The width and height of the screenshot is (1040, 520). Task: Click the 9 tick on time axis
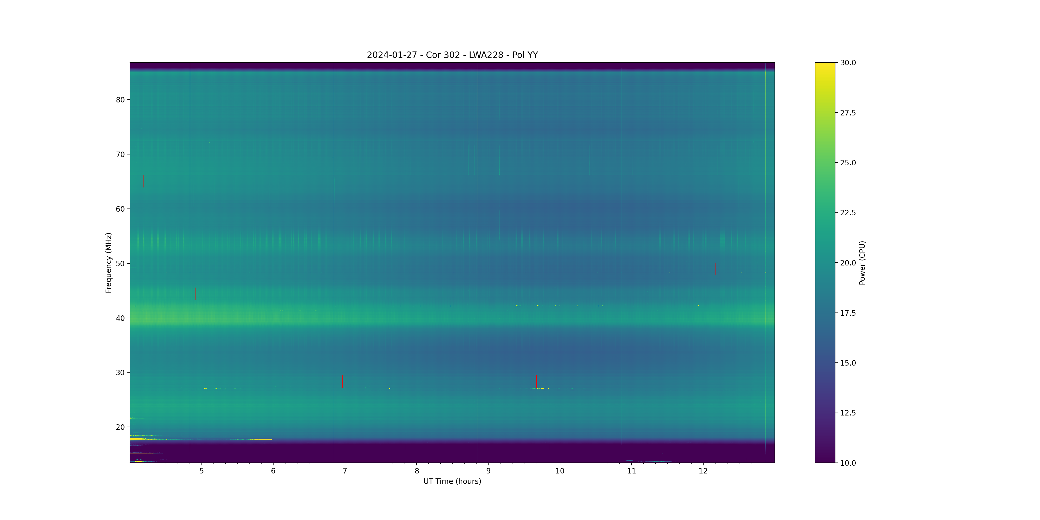pyautogui.click(x=488, y=471)
